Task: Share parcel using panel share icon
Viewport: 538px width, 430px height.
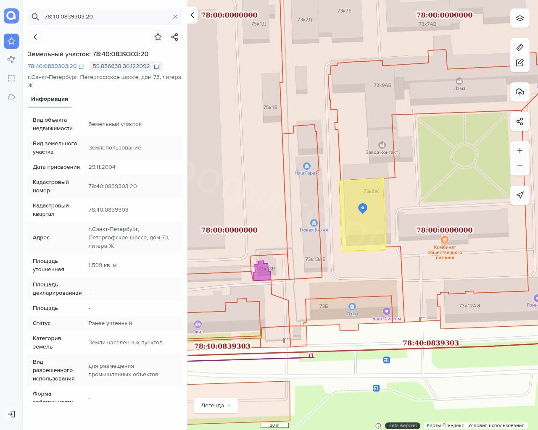Action: coord(175,37)
